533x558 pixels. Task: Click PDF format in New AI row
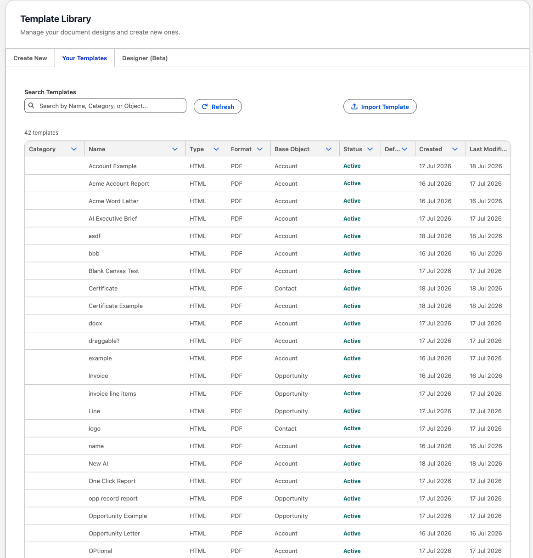pos(236,463)
